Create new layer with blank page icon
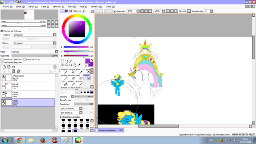The width and height of the screenshot is (256, 144). (x=4, y=67)
